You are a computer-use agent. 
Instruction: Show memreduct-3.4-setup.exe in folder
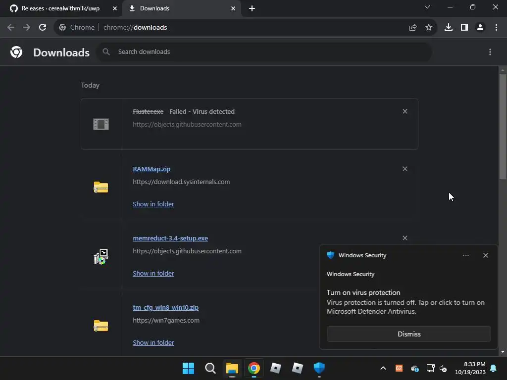(153, 273)
